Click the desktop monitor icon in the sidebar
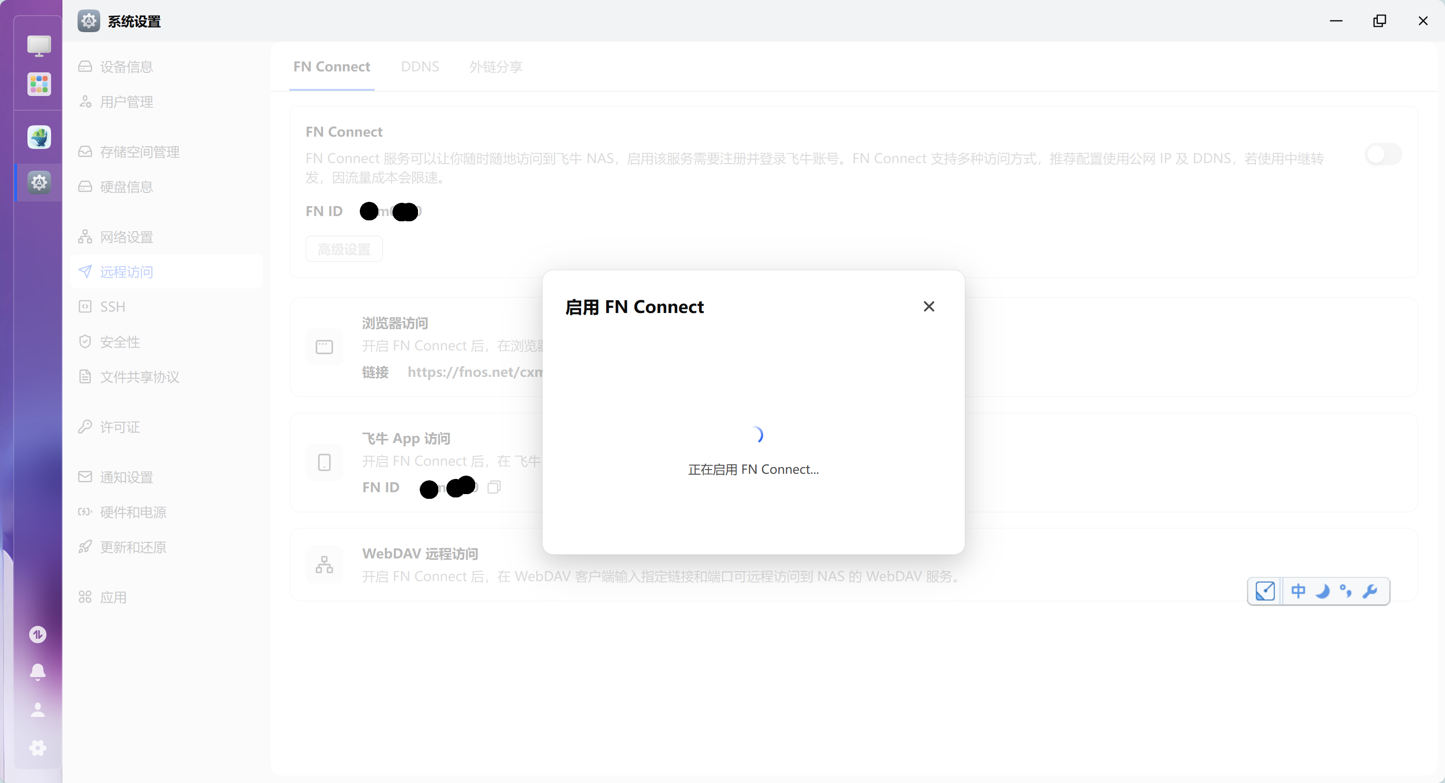1445x783 pixels. click(x=38, y=45)
